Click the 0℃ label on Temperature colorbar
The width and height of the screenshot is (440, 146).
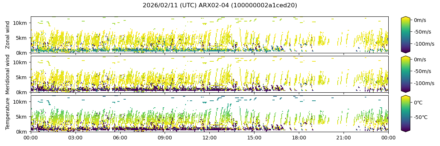[418, 103]
